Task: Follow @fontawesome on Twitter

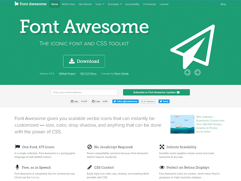Action: coord(125,101)
